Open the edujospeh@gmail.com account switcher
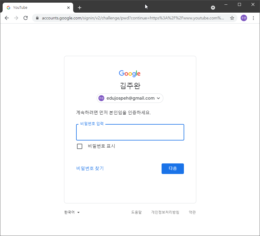Screen dimensions: 260x236 [x=130, y=98]
